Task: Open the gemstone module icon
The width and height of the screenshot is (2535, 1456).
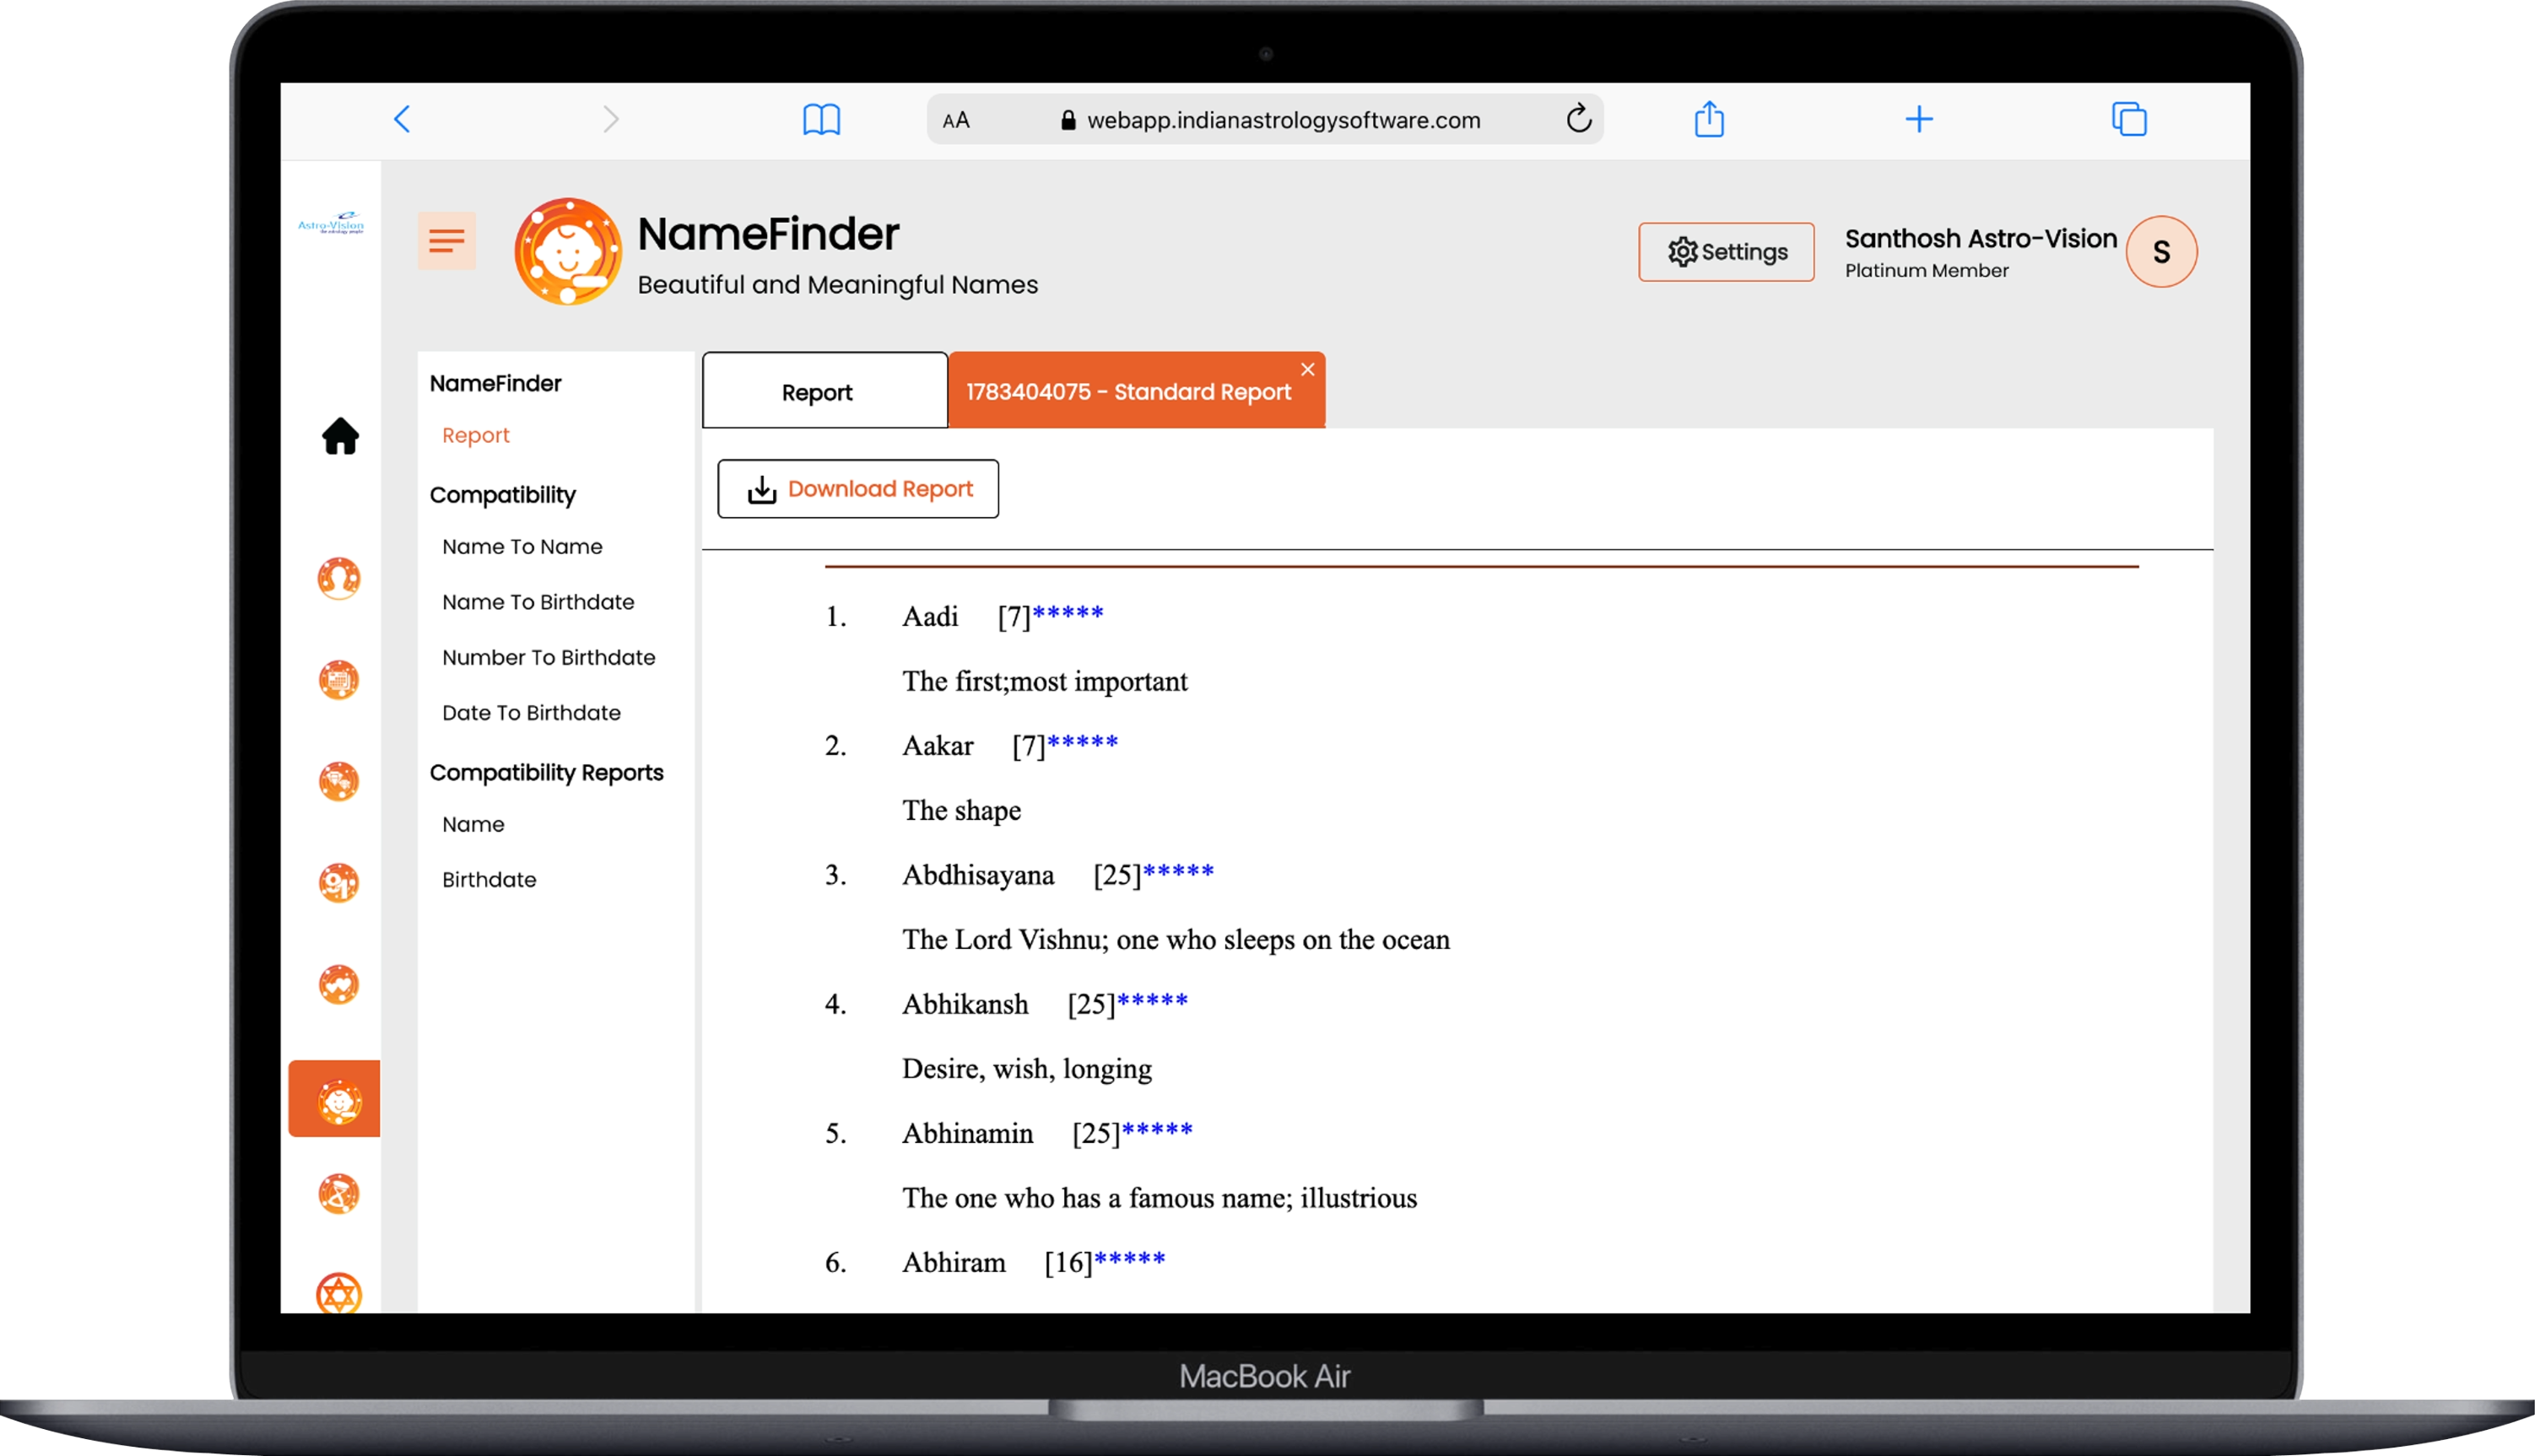Action: (339, 781)
